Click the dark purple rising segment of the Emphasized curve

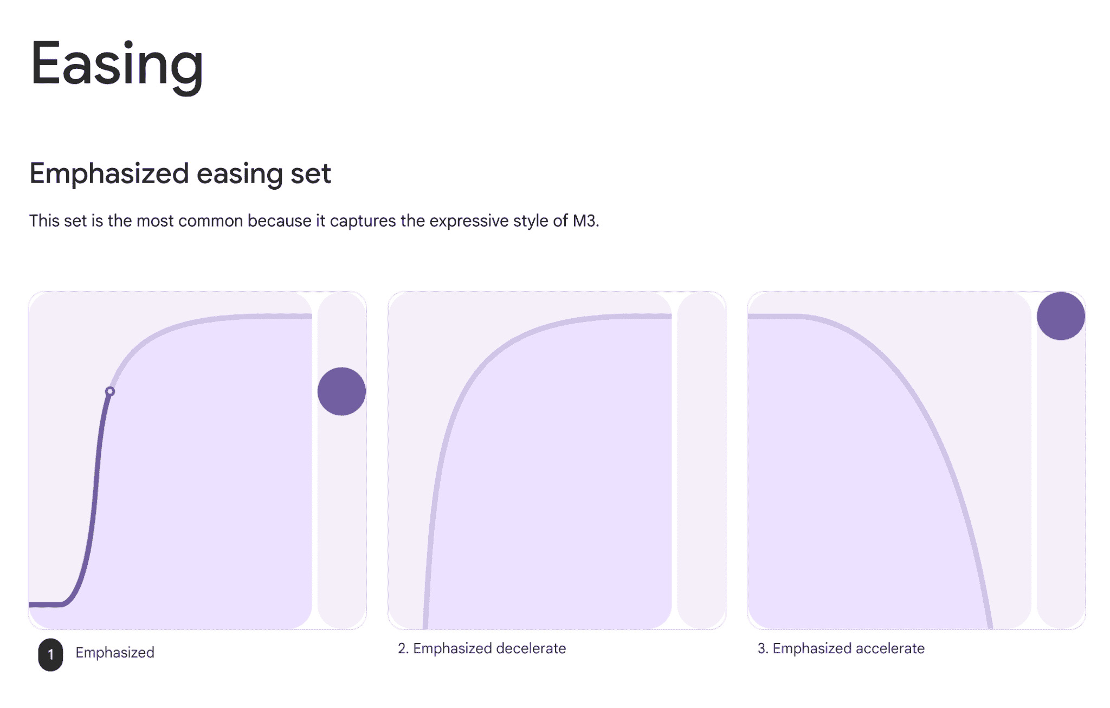point(96,488)
